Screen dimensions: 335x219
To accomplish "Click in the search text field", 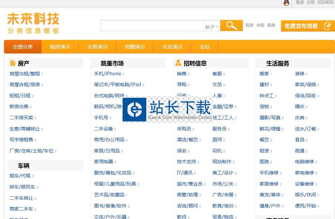I will (x=152, y=26).
